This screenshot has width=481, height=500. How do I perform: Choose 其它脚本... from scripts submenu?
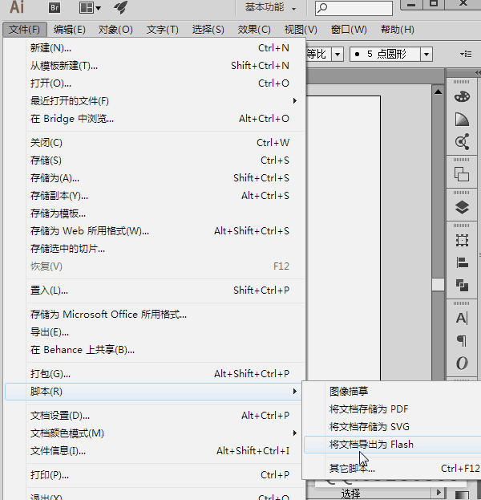(393, 469)
